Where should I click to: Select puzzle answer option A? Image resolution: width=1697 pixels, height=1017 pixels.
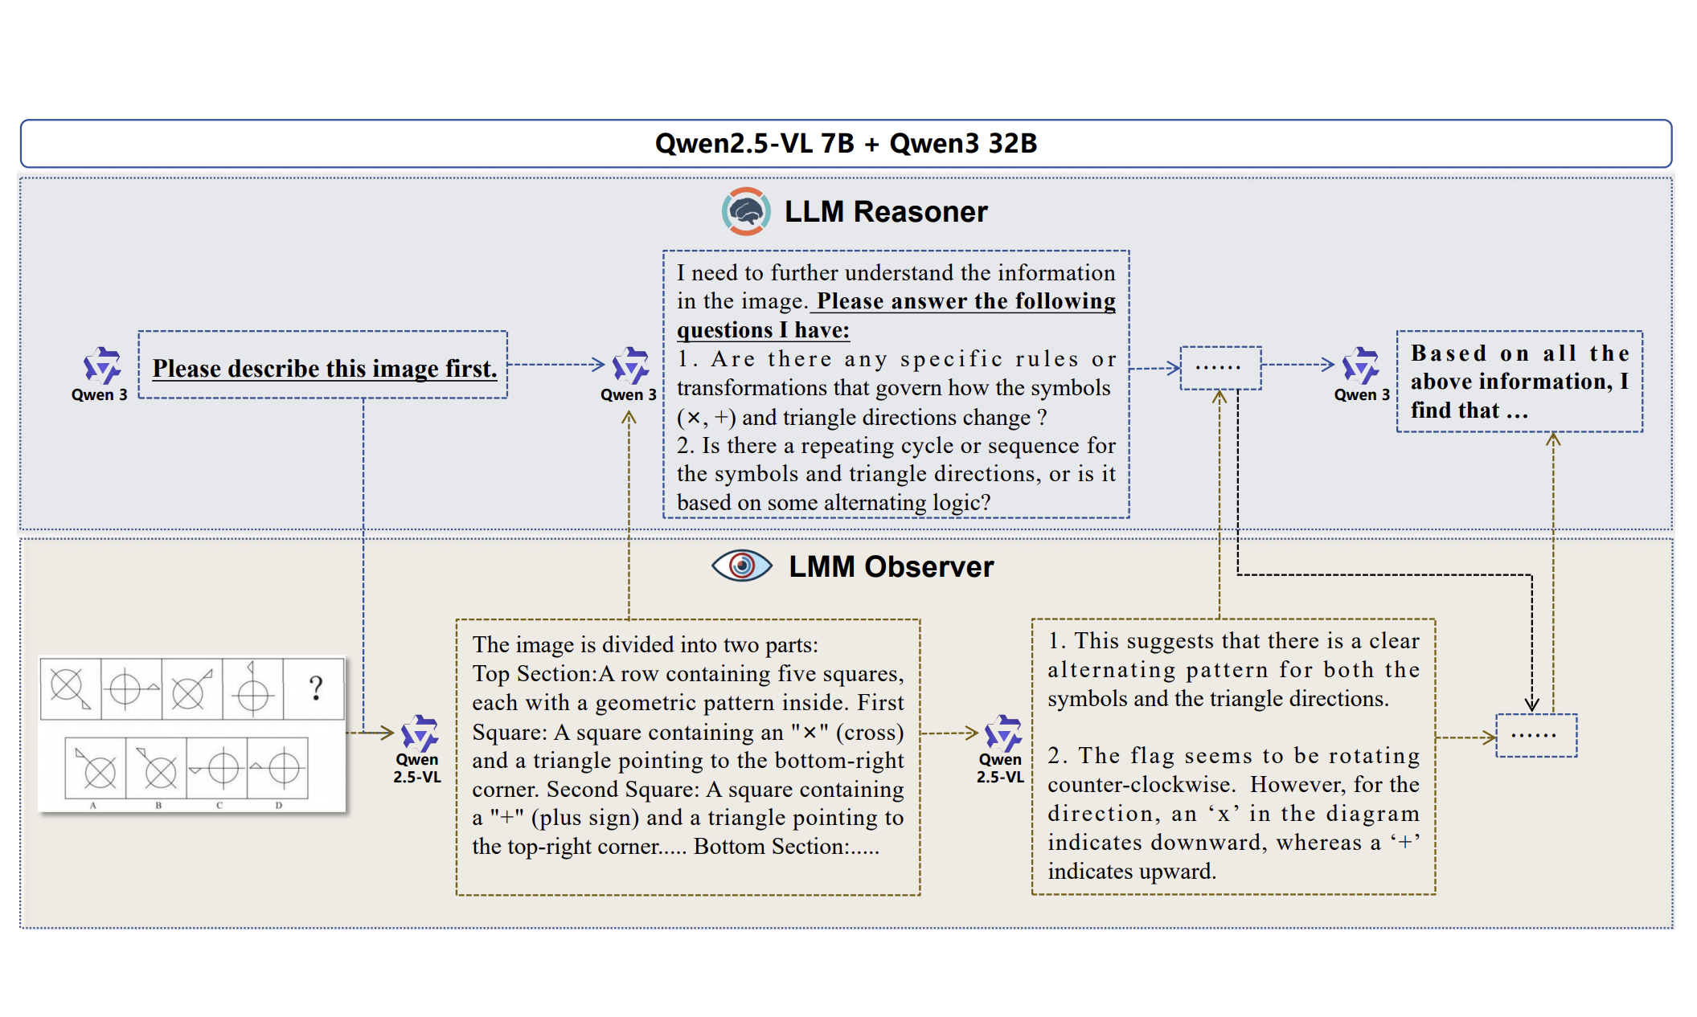(96, 770)
